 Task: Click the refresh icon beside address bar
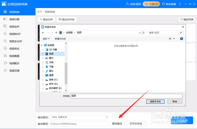click(143, 33)
